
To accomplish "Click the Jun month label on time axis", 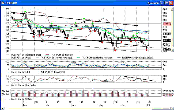I will click(x=123, y=105).
